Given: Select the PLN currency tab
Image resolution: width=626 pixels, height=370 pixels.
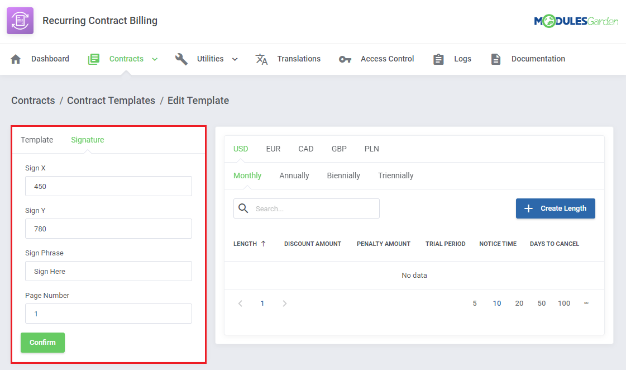Looking at the screenshot, I should (x=372, y=149).
